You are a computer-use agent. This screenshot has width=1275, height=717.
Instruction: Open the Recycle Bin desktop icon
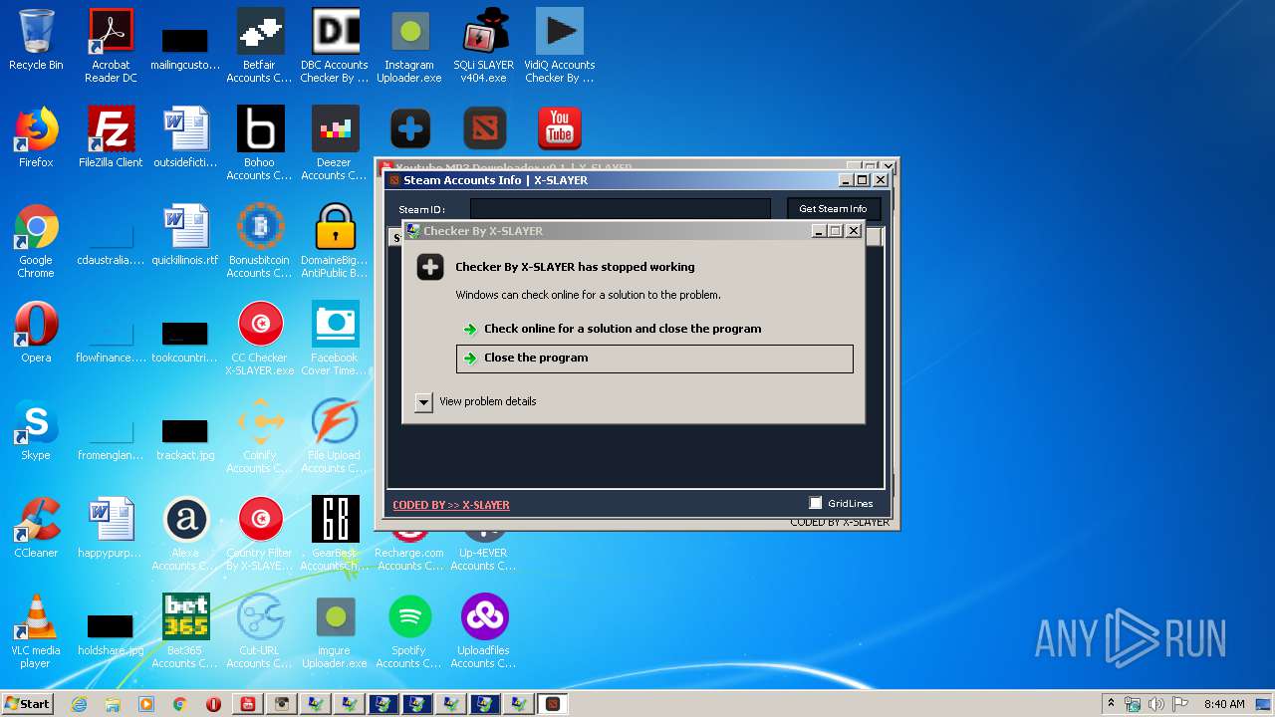click(36, 40)
